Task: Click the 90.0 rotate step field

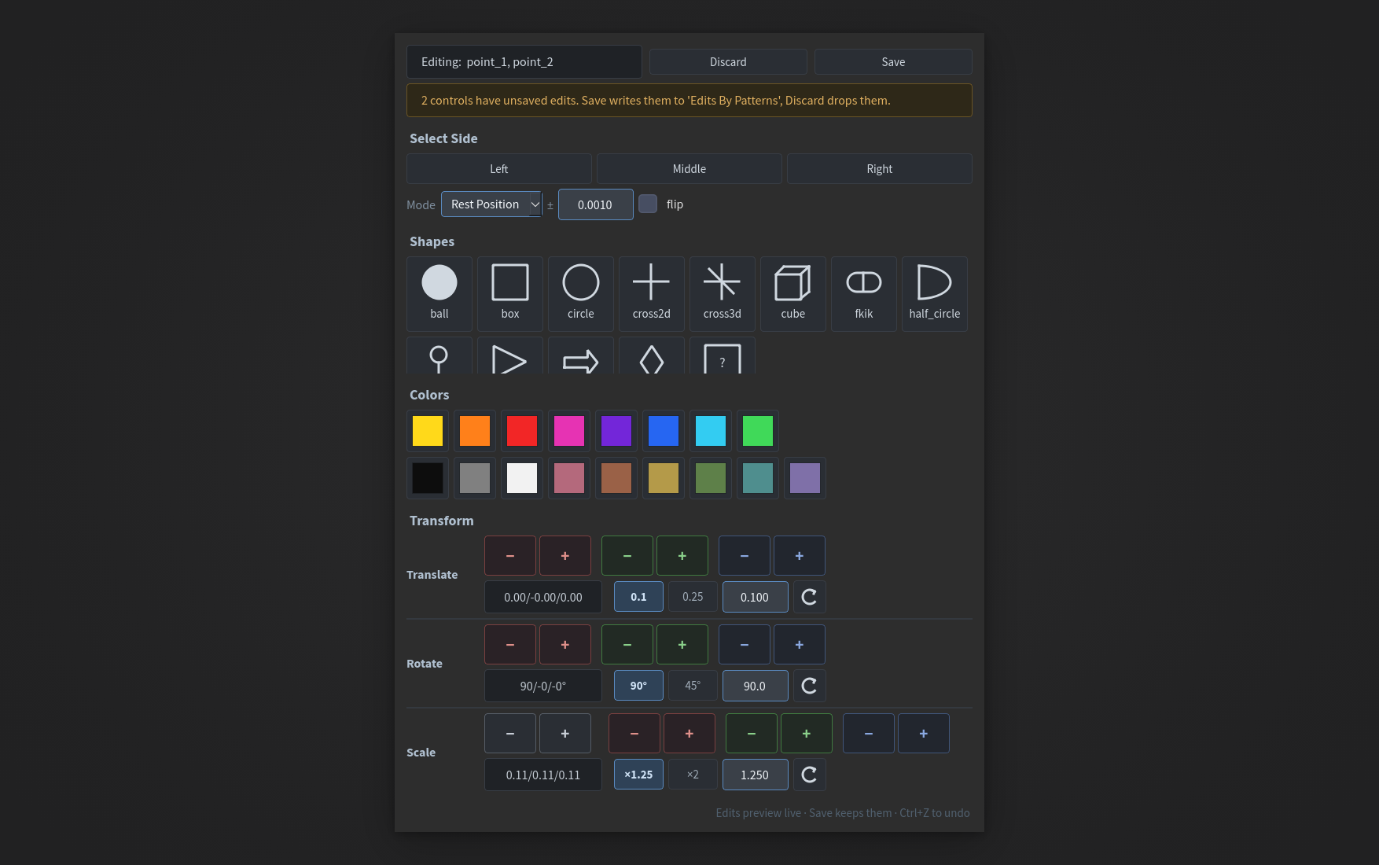Action: pos(756,686)
